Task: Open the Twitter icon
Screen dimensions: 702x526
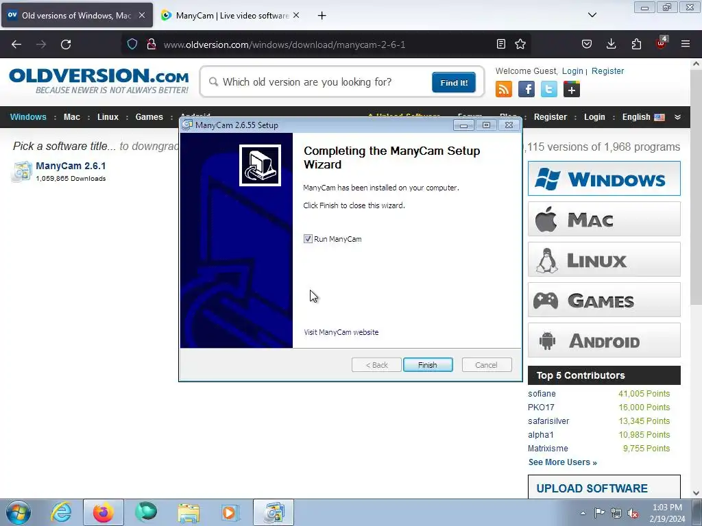Action: [549, 89]
